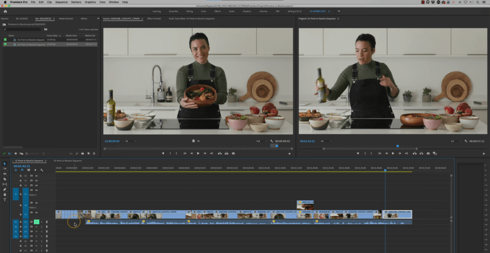Open Source monitor settings wrench

click(272, 141)
